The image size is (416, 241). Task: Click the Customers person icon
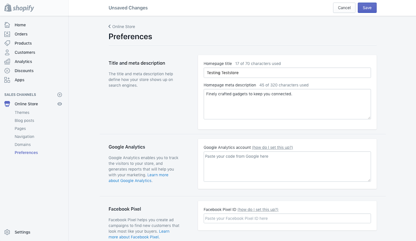coord(7,52)
